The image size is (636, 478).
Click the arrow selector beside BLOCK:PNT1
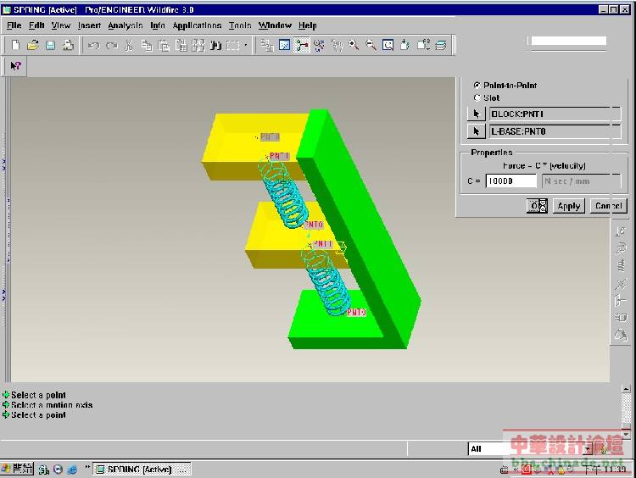pyautogui.click(x=477, y=114)
